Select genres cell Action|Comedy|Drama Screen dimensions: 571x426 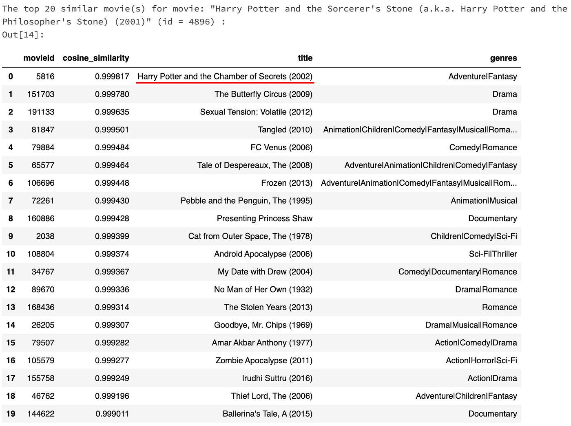click(476, 343)
